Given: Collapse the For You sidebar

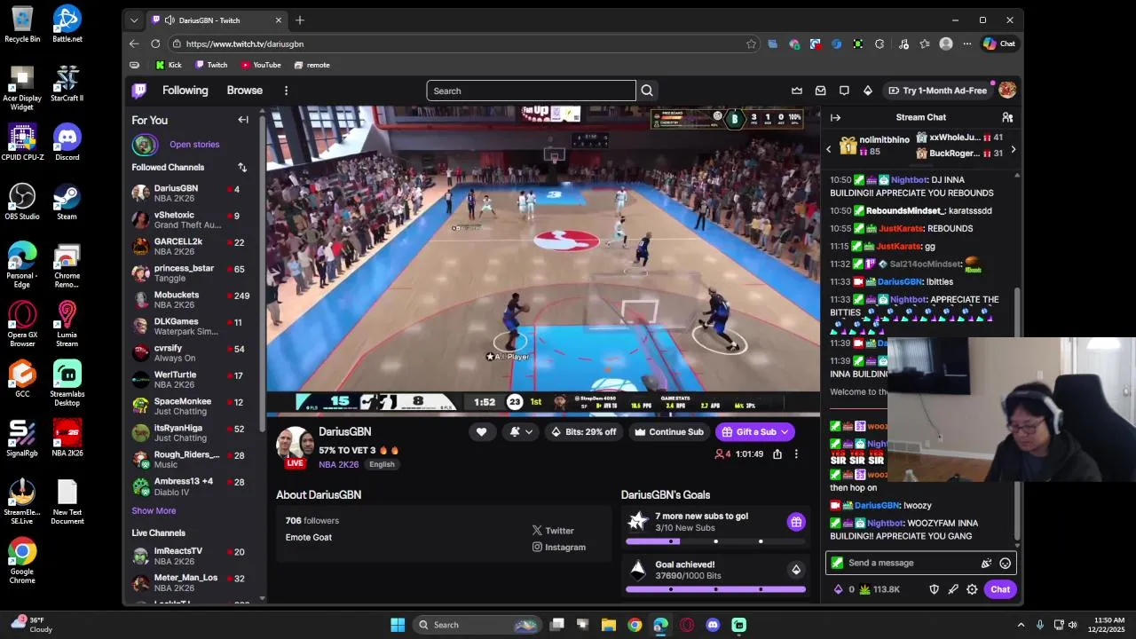Looking at the screenshot, I should click(243, 120).
